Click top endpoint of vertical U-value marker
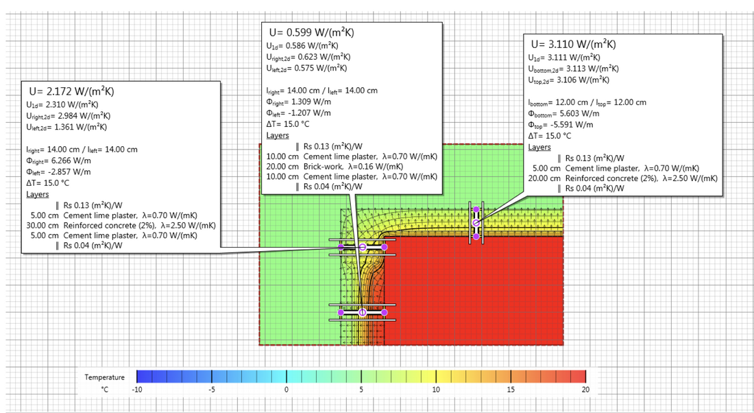This screenshot has height=413, width=754. pyautogui.click(x=476, y=208)
